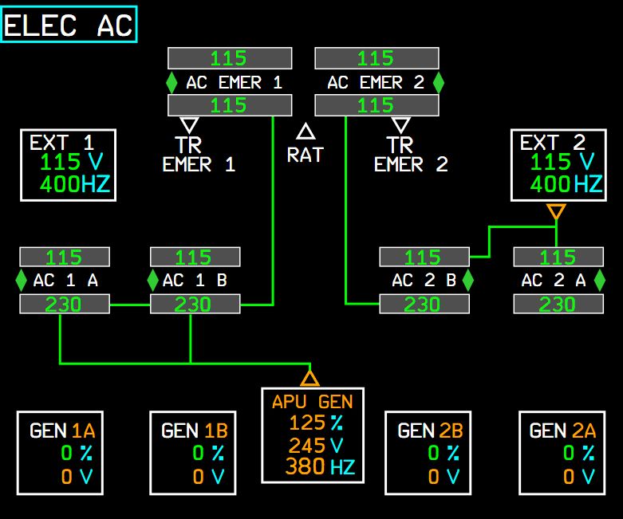Viewport: 623px width, 519px height.
Task: Click the green diamond beside AC 1 A
Action: [22, 281]
